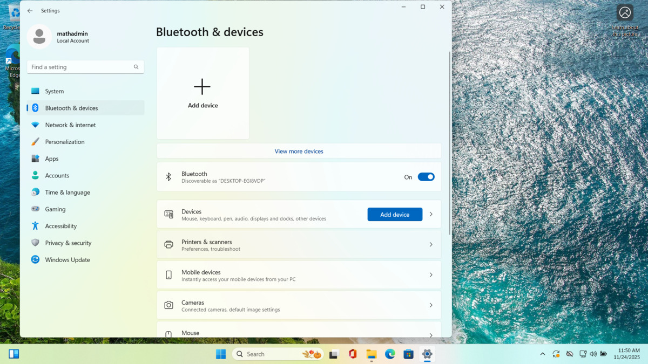Click the search magnifier in Find a setting
Screen dimensions: 648x364
point(136,67)
